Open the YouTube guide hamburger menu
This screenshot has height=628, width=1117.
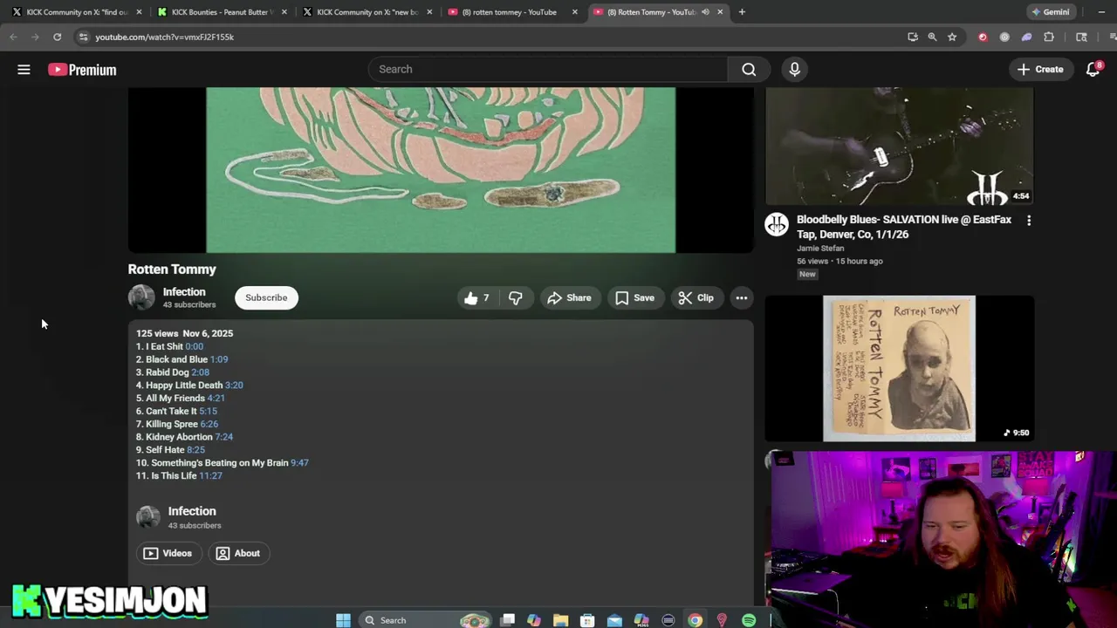tap(24, 70)
